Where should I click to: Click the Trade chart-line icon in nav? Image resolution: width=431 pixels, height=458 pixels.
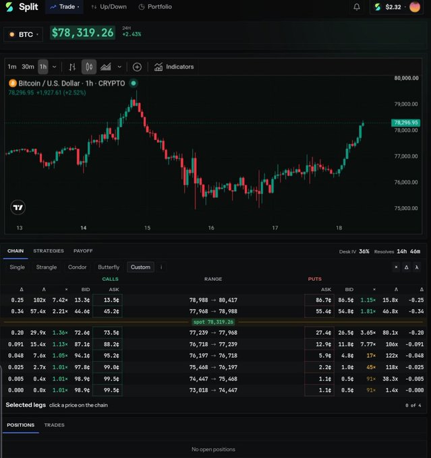(x=53, y=7)
